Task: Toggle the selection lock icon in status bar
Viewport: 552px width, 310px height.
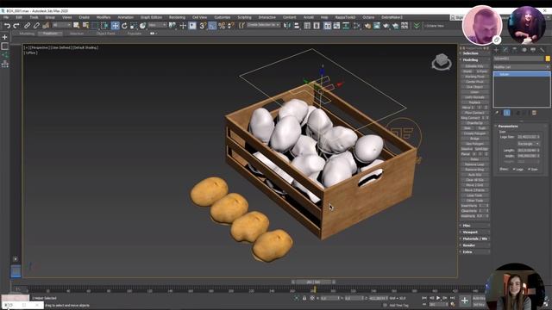Action: [x=304, y=298]
